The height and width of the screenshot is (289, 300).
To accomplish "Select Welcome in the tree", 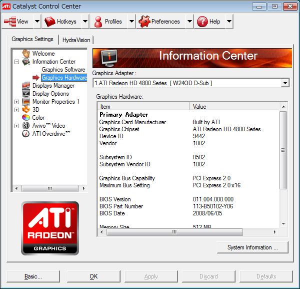I will [x=43, y=54].
